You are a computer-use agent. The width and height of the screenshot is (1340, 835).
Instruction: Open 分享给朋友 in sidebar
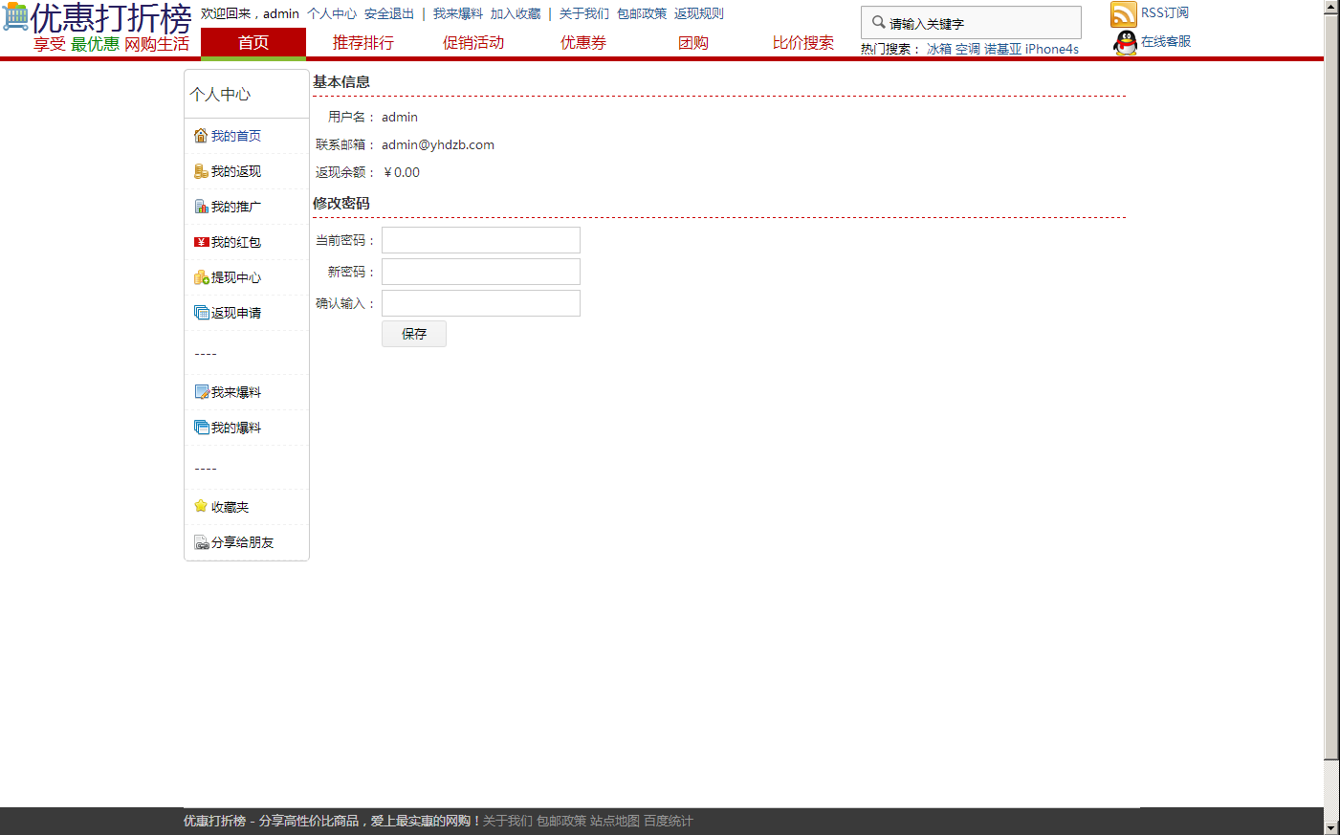point(243,542)
